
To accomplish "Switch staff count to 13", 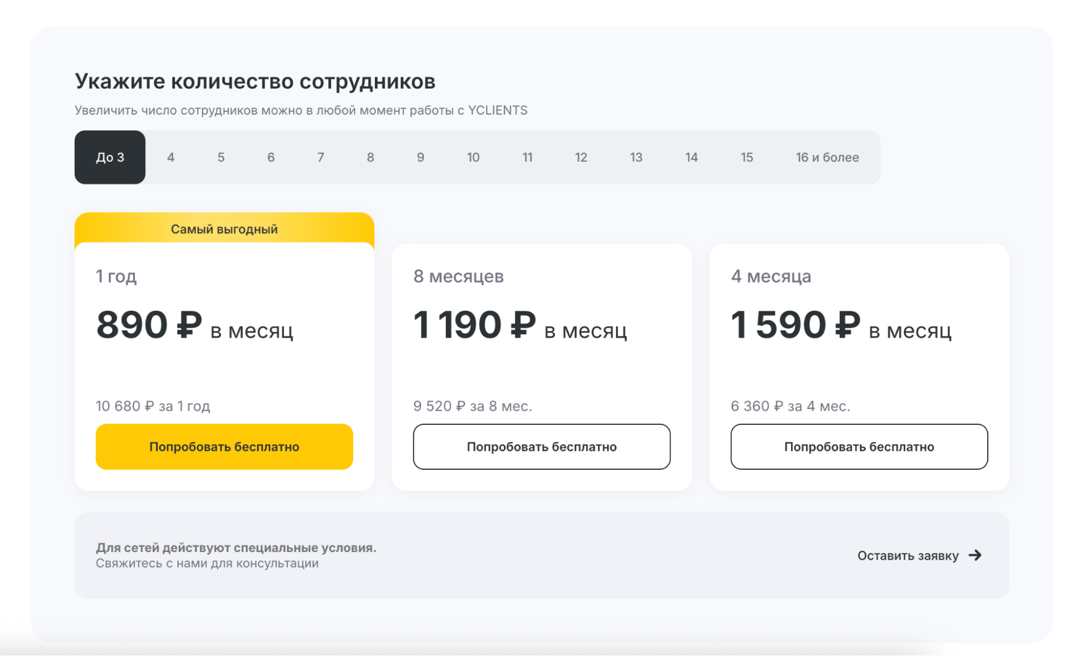I will [x=636, y=158].
